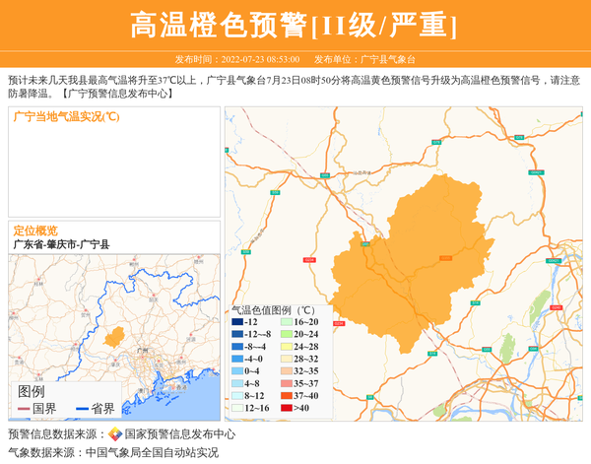Click the 国家预警信息发布中心 logo icon
The height and width of the screenshot is (464, 591).
pos(115,434)
